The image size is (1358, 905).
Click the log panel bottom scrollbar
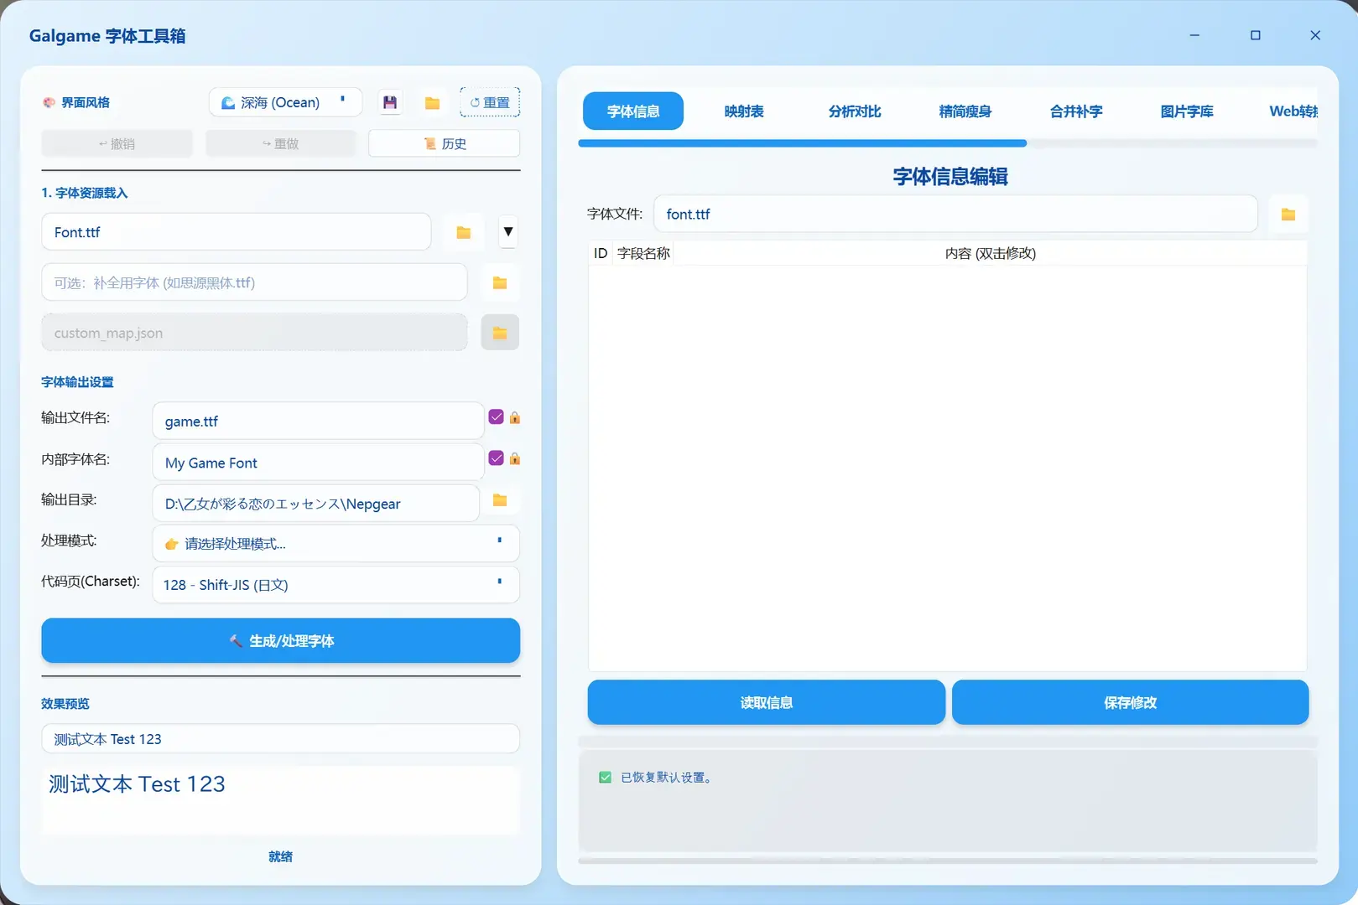point(948,861)
